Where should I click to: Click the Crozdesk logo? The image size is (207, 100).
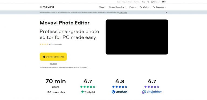(120, 92)
